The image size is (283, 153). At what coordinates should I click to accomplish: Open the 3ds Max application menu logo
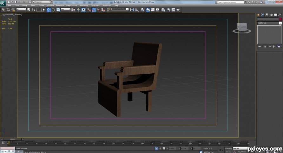coord(3,3)
